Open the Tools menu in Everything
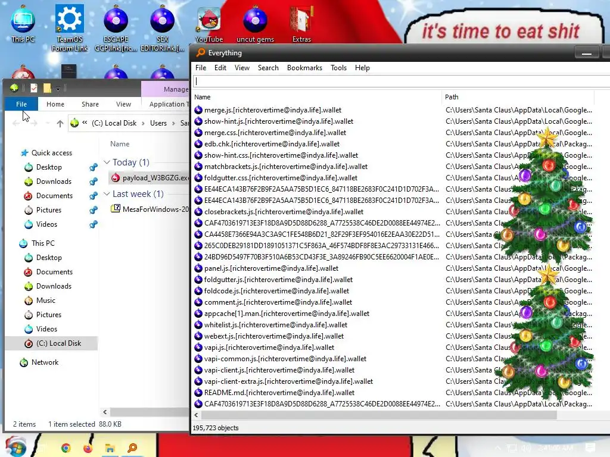610x457 pixels. 338,68
